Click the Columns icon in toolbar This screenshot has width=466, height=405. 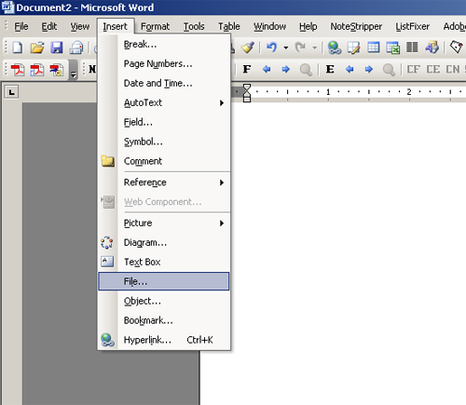tap(412, 47)
